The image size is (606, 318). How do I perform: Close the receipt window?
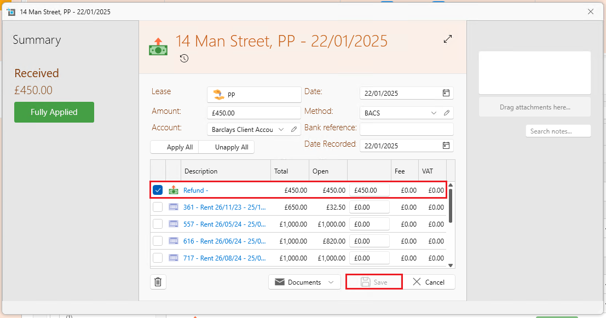pos(591,11)
